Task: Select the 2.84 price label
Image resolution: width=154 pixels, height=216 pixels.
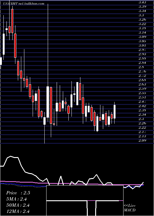Action: tap(142, 63)
